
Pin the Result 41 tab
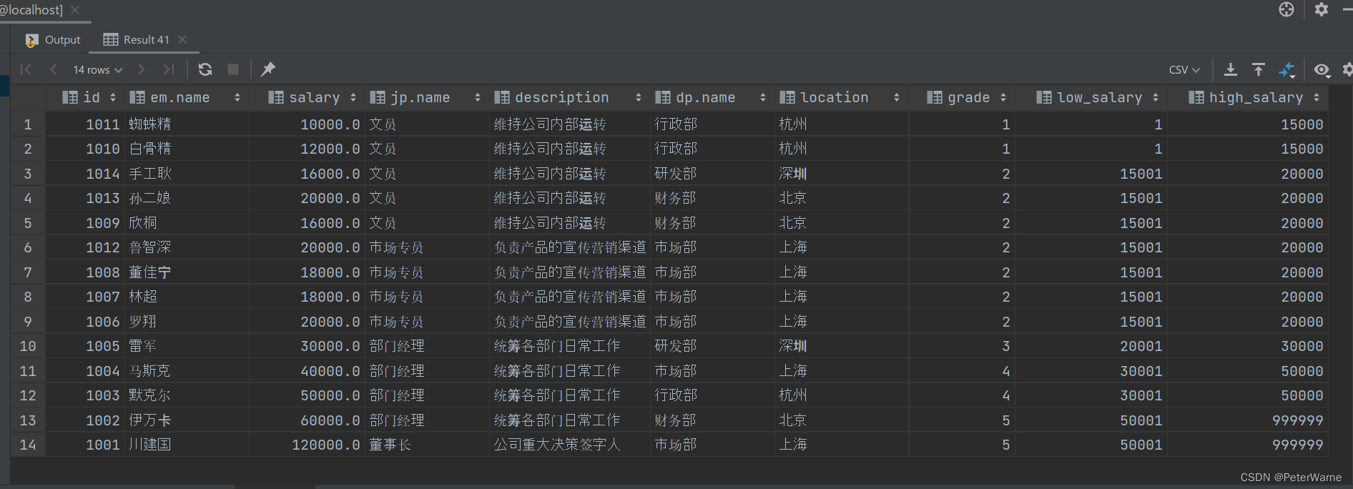(268, 69)
